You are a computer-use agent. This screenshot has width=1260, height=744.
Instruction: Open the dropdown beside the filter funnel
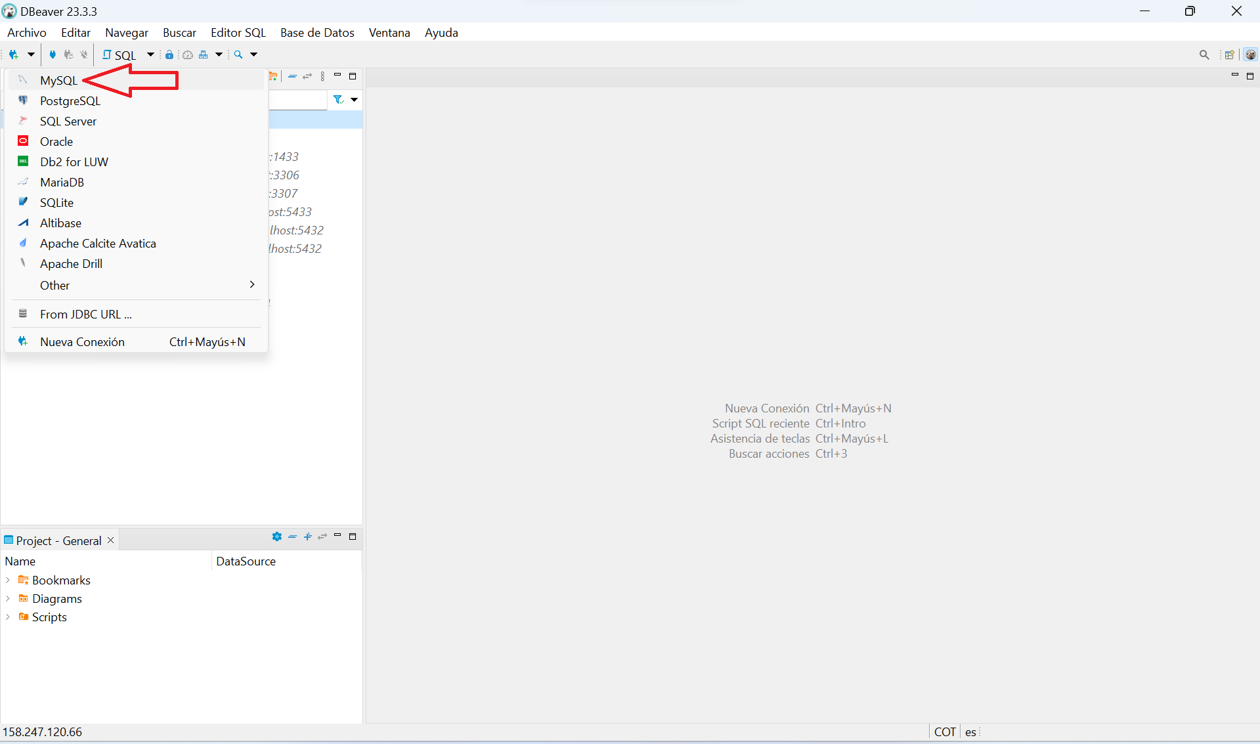[354, 100]
